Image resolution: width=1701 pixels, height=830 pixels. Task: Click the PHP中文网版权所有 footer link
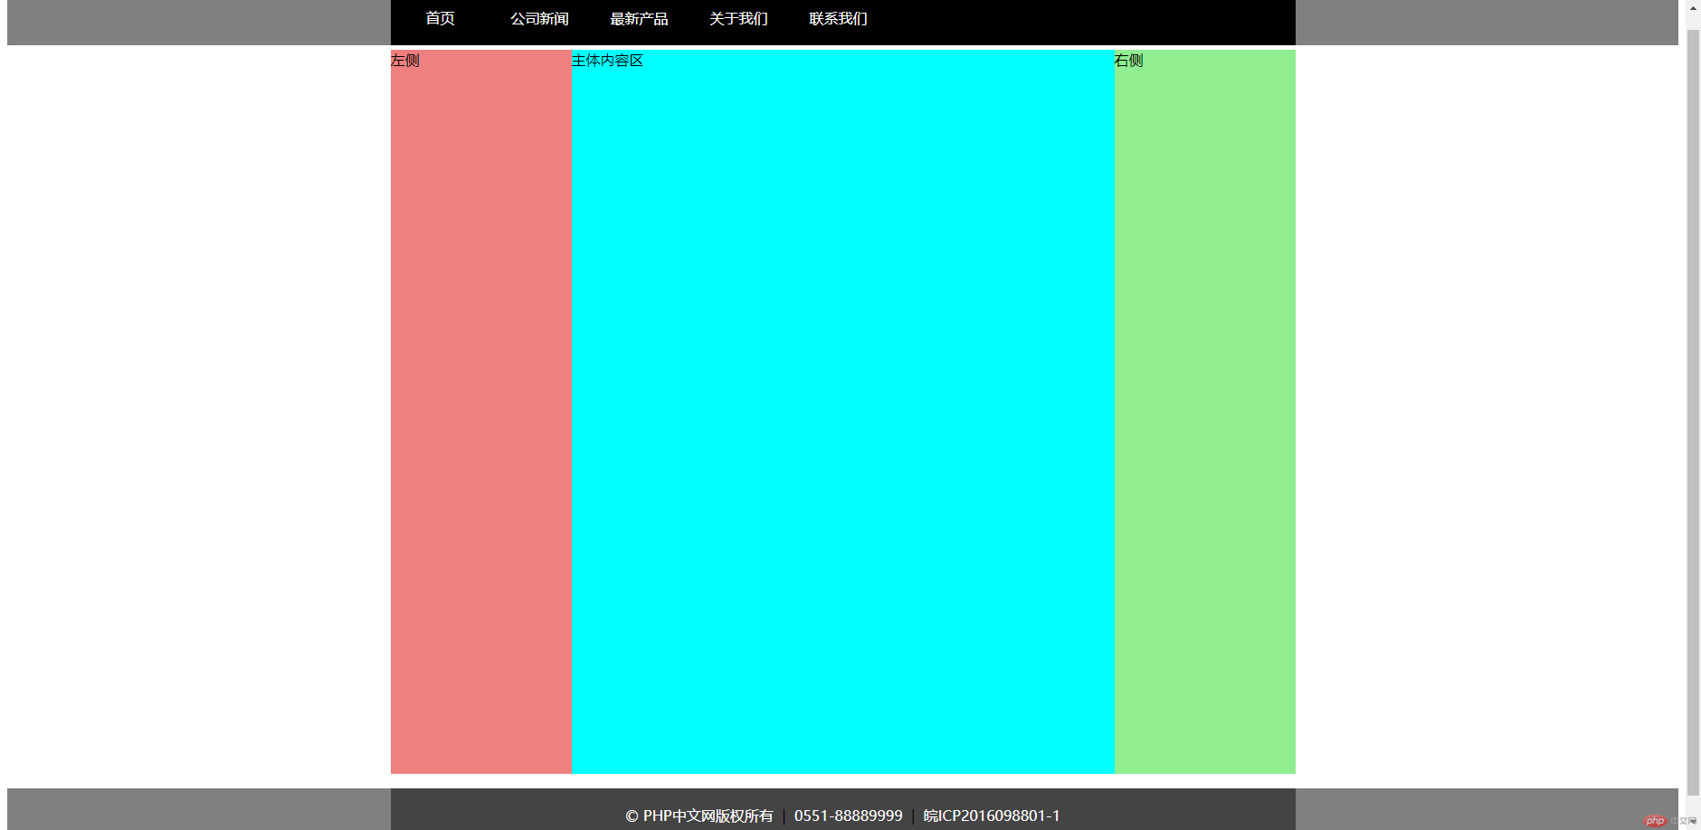click(x=699, y=816)
